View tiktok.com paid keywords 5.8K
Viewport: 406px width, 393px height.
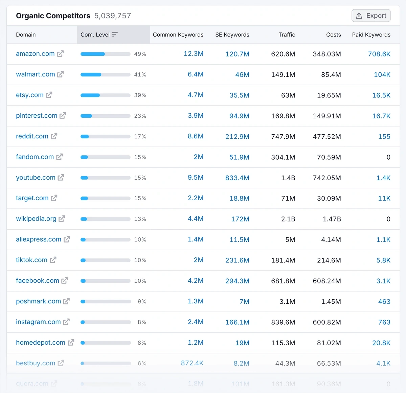[x=383, y=260]
